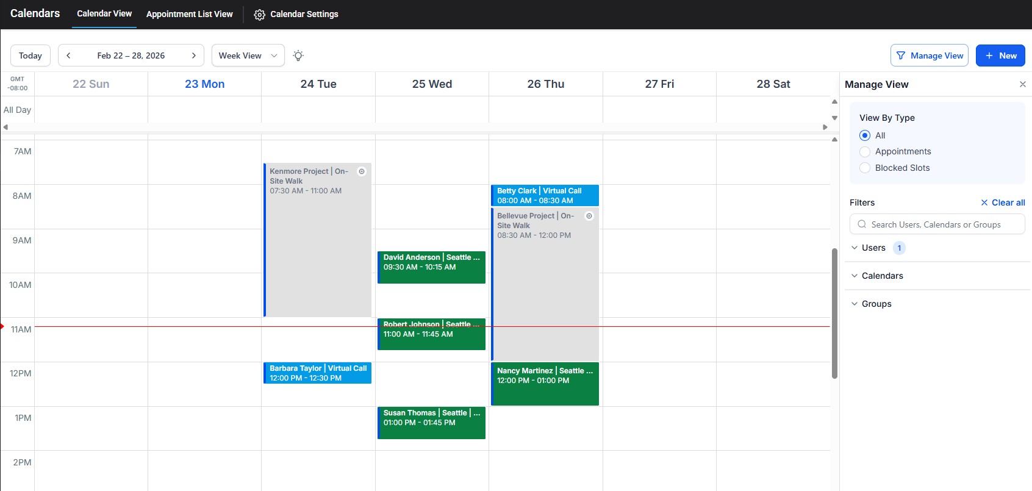Viewport: 1032px width, 491px height.
Task: Click into Search Users, Calendars or Groups field
Action: [x=937, y=224]
